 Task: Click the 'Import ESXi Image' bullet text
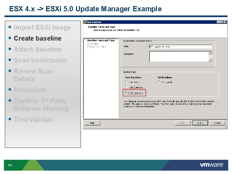point(42,27)
